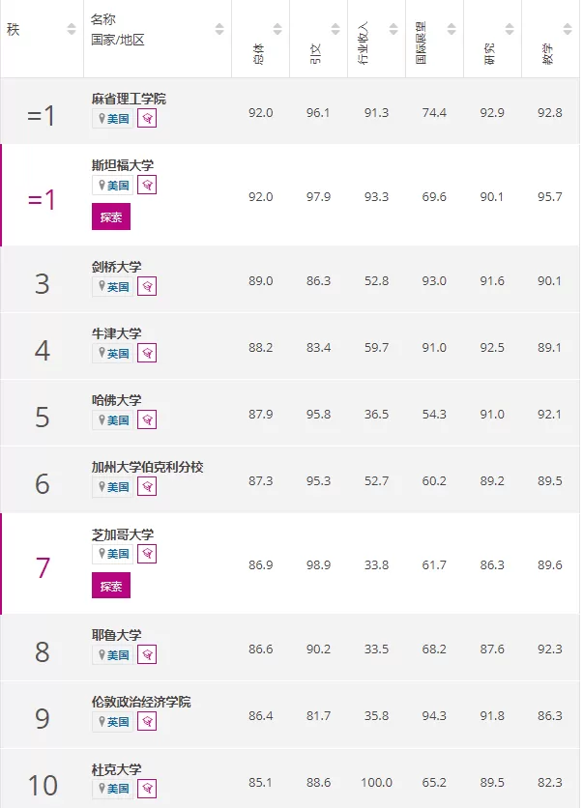
Task: Sort by 引文 citations column arrows
Action: coord(335,29)
